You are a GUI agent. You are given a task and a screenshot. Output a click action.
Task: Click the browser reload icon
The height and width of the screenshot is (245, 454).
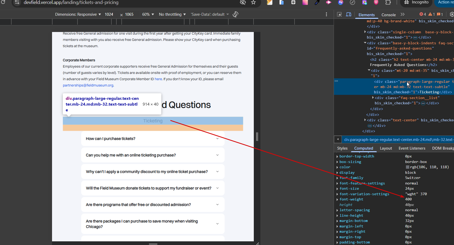point(3,2)
